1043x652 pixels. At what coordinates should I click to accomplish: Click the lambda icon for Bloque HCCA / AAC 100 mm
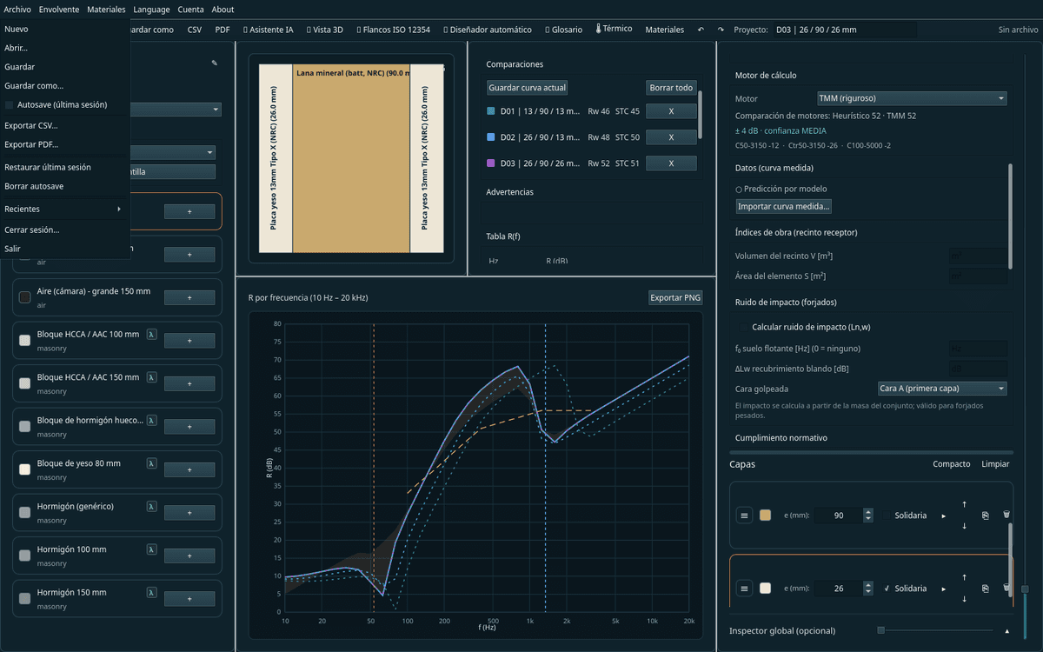click(151, 333)
